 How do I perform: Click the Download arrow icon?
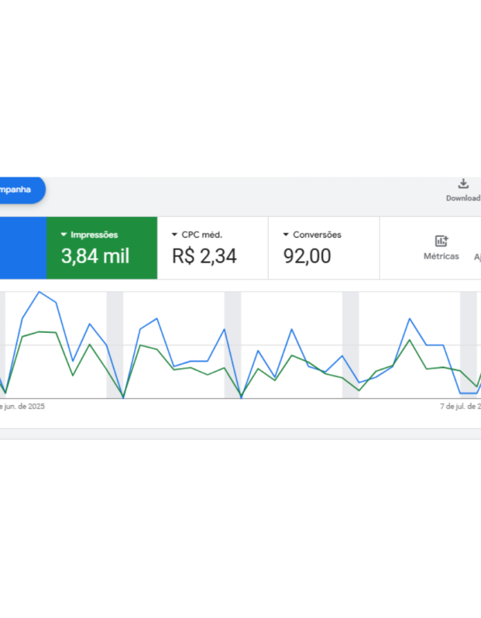click(x=463, y=184)
